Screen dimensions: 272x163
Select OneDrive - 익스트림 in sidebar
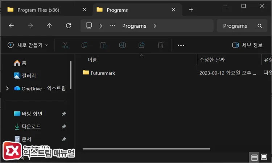[40, 89]
